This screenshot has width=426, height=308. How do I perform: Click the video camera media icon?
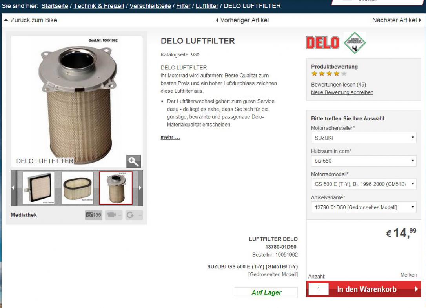[114, 215]
